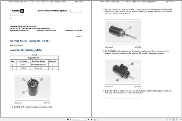This screenshot has height=121, width=182.
Task: Jump to the last page
Action: 91,119
